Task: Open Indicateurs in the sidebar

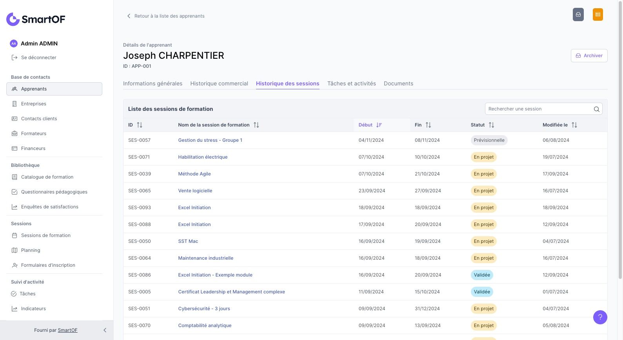Action: (x=33, y=309)
